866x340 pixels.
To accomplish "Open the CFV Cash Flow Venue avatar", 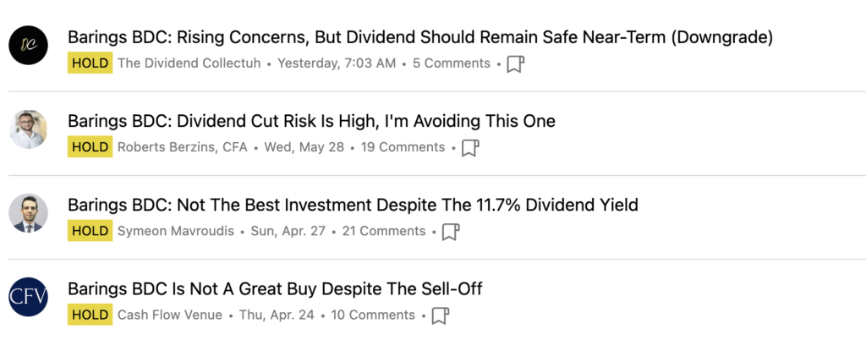I will tap(28, 297).
